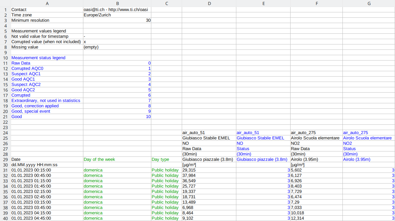395x221 pixels.
Task: Select column G header
Action: click(369, 3)
